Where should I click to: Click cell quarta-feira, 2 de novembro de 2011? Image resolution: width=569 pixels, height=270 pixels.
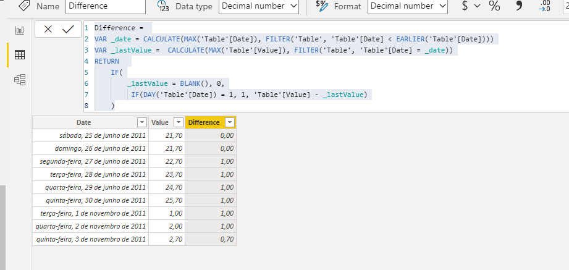point(90,227)
